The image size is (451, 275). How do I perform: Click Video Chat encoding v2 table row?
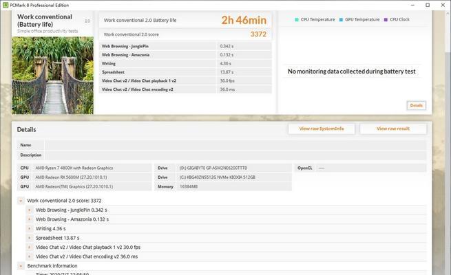[x=185, y=89]
